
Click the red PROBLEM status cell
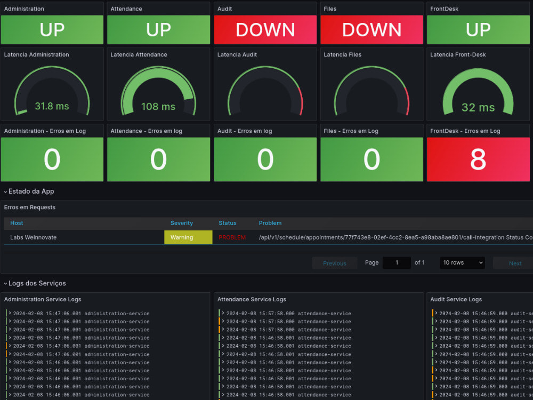(x=232, y=237)
